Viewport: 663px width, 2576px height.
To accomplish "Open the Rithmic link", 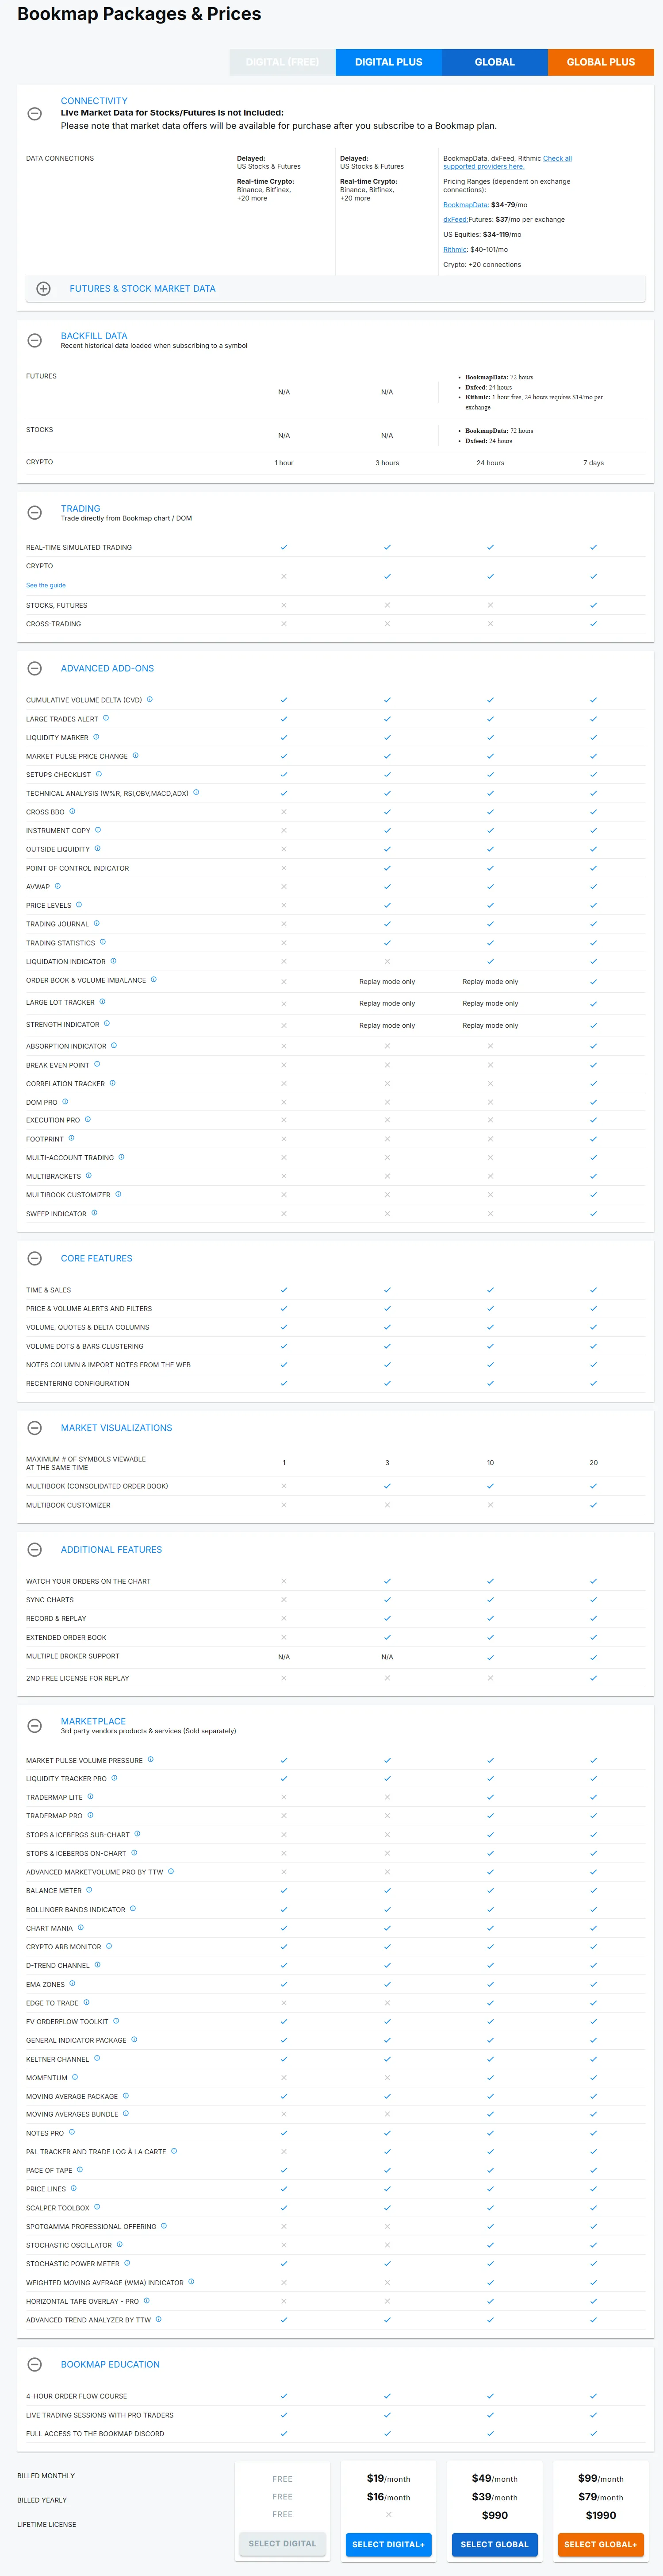I will 455,250.
